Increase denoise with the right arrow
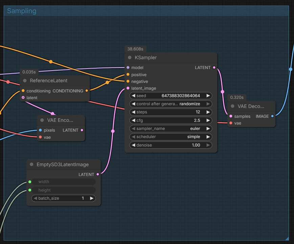Screen dimensions: 294x244 (208, 145)
